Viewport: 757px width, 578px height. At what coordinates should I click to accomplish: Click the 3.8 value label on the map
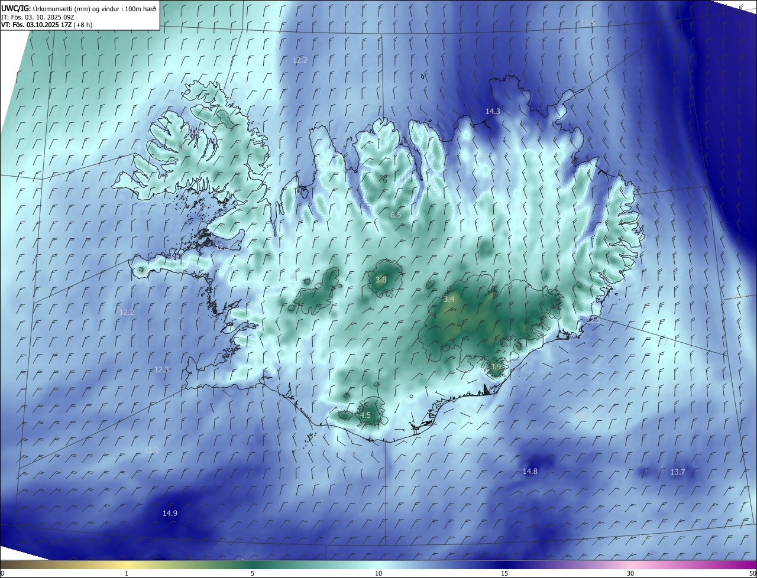tap(381, 280)
